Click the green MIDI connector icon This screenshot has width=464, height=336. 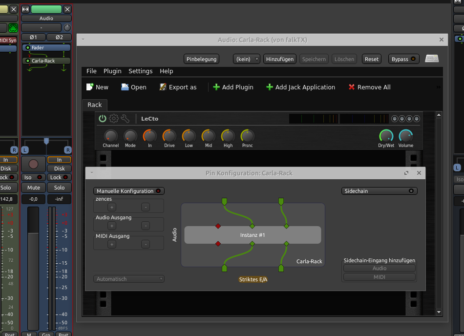pos(13,28)
